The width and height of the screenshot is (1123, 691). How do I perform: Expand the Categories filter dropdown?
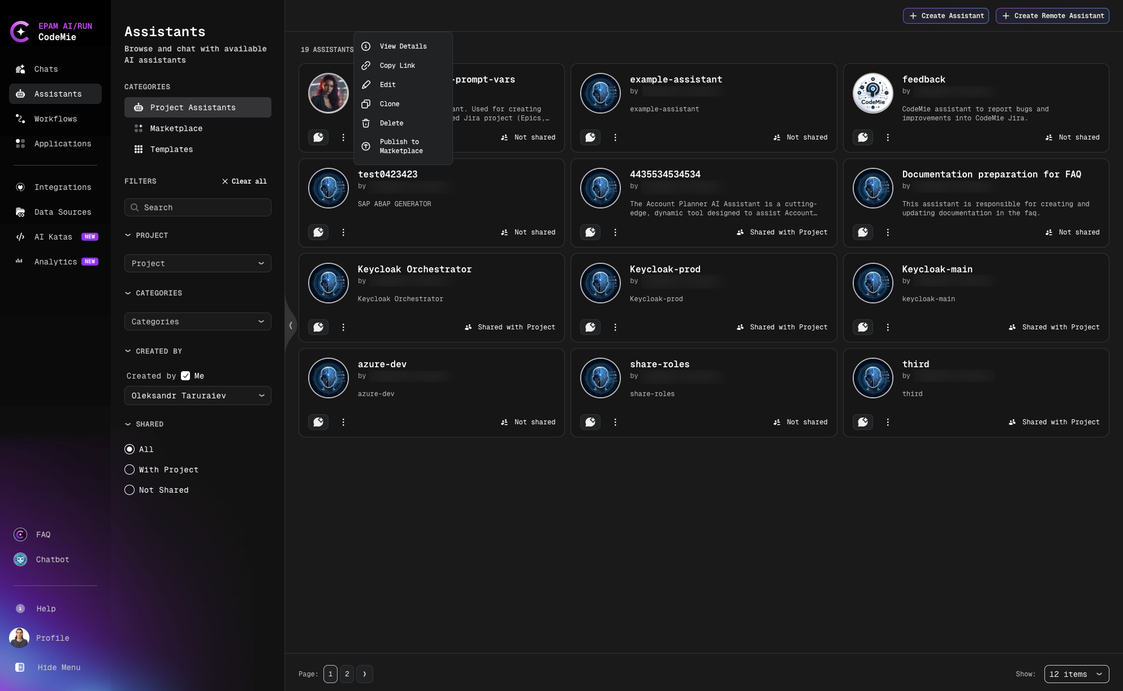click(197, 321)
